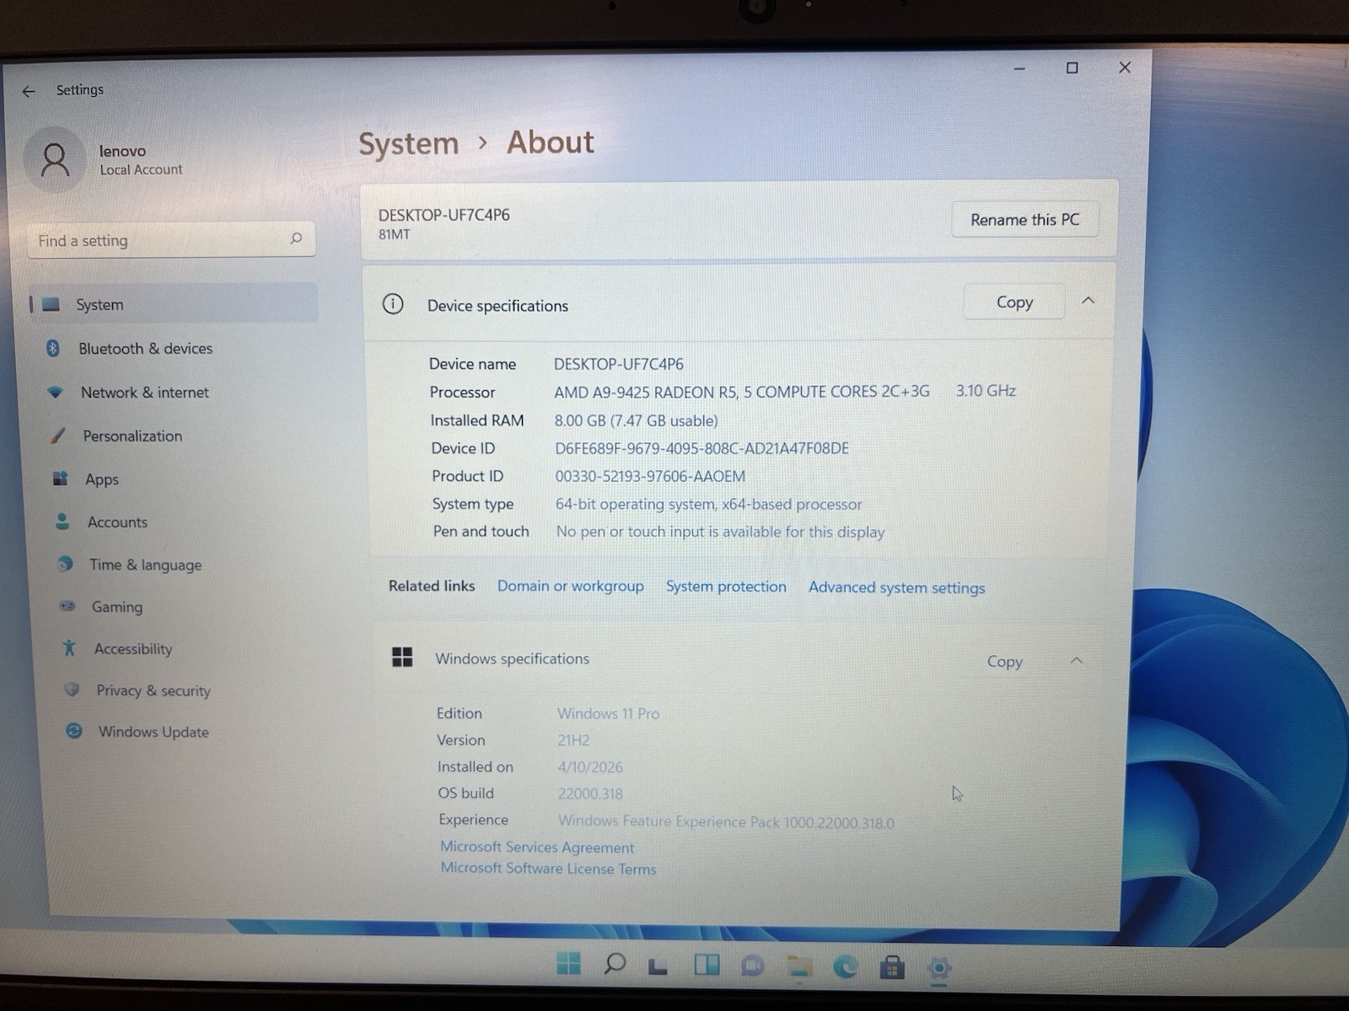
Task: Click the Rename this PC button
Action: pos(1024,220)
